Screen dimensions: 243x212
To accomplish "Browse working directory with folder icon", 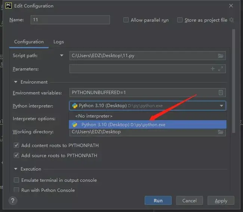I will pos(221,132).
